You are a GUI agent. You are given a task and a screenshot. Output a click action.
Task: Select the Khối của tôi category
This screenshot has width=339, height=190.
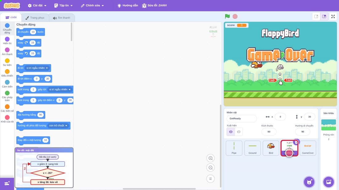point(7,119)
